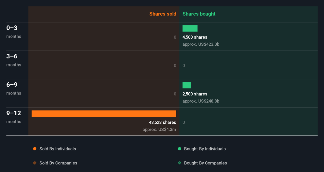This screenshot has height=172, width=324.
Task: Click the Shares sold column header
Action: (x=163, y=14)
